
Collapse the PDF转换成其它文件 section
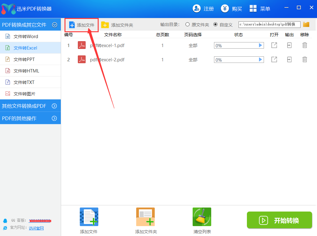(55, 25)
